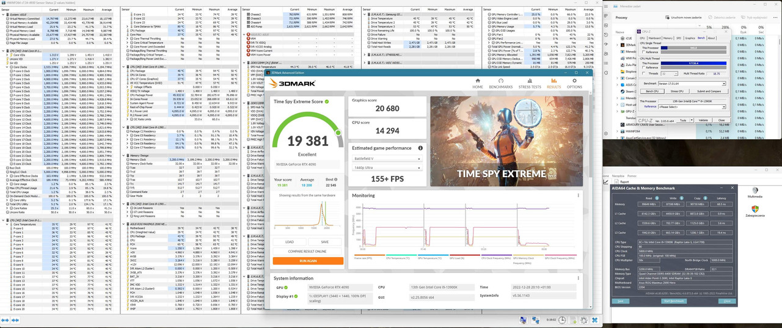
Task: Expand the HWiNFO64 process row in Task Manager
Action: [617, 131]
